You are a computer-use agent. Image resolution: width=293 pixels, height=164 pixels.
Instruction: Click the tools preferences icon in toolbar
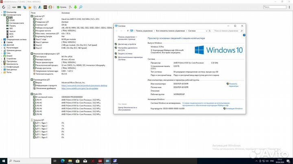point(70,7)
